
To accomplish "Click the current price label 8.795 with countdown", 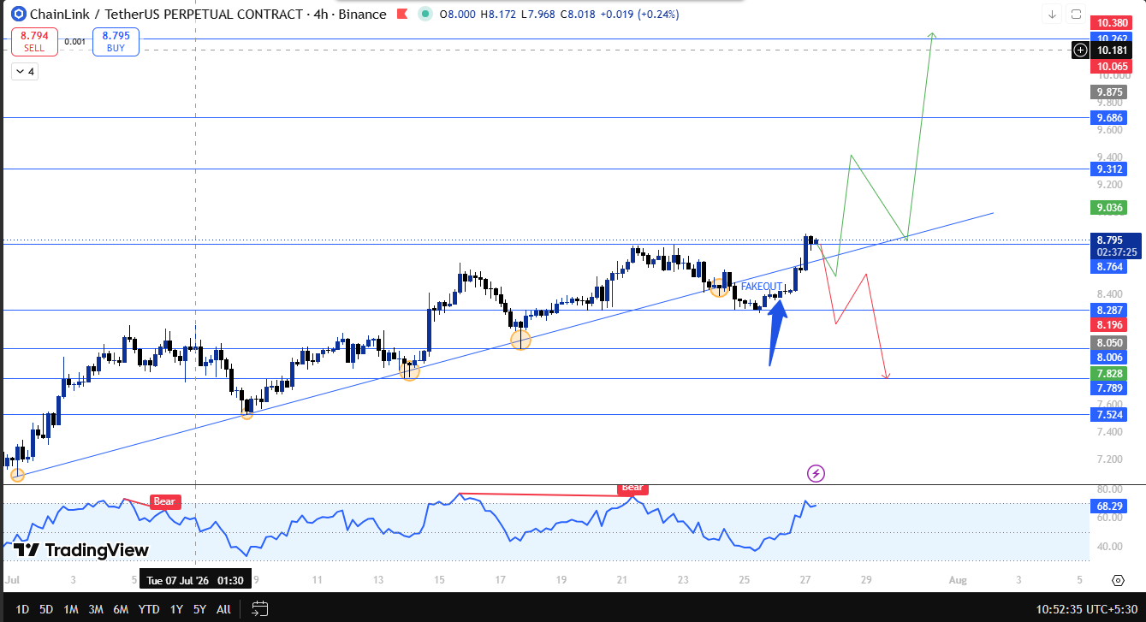I will click(1115, 246).
